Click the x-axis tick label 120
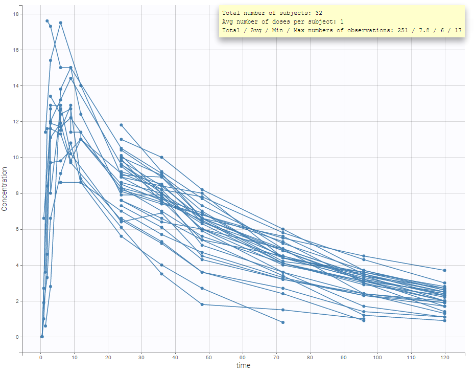 pos(445,357)
